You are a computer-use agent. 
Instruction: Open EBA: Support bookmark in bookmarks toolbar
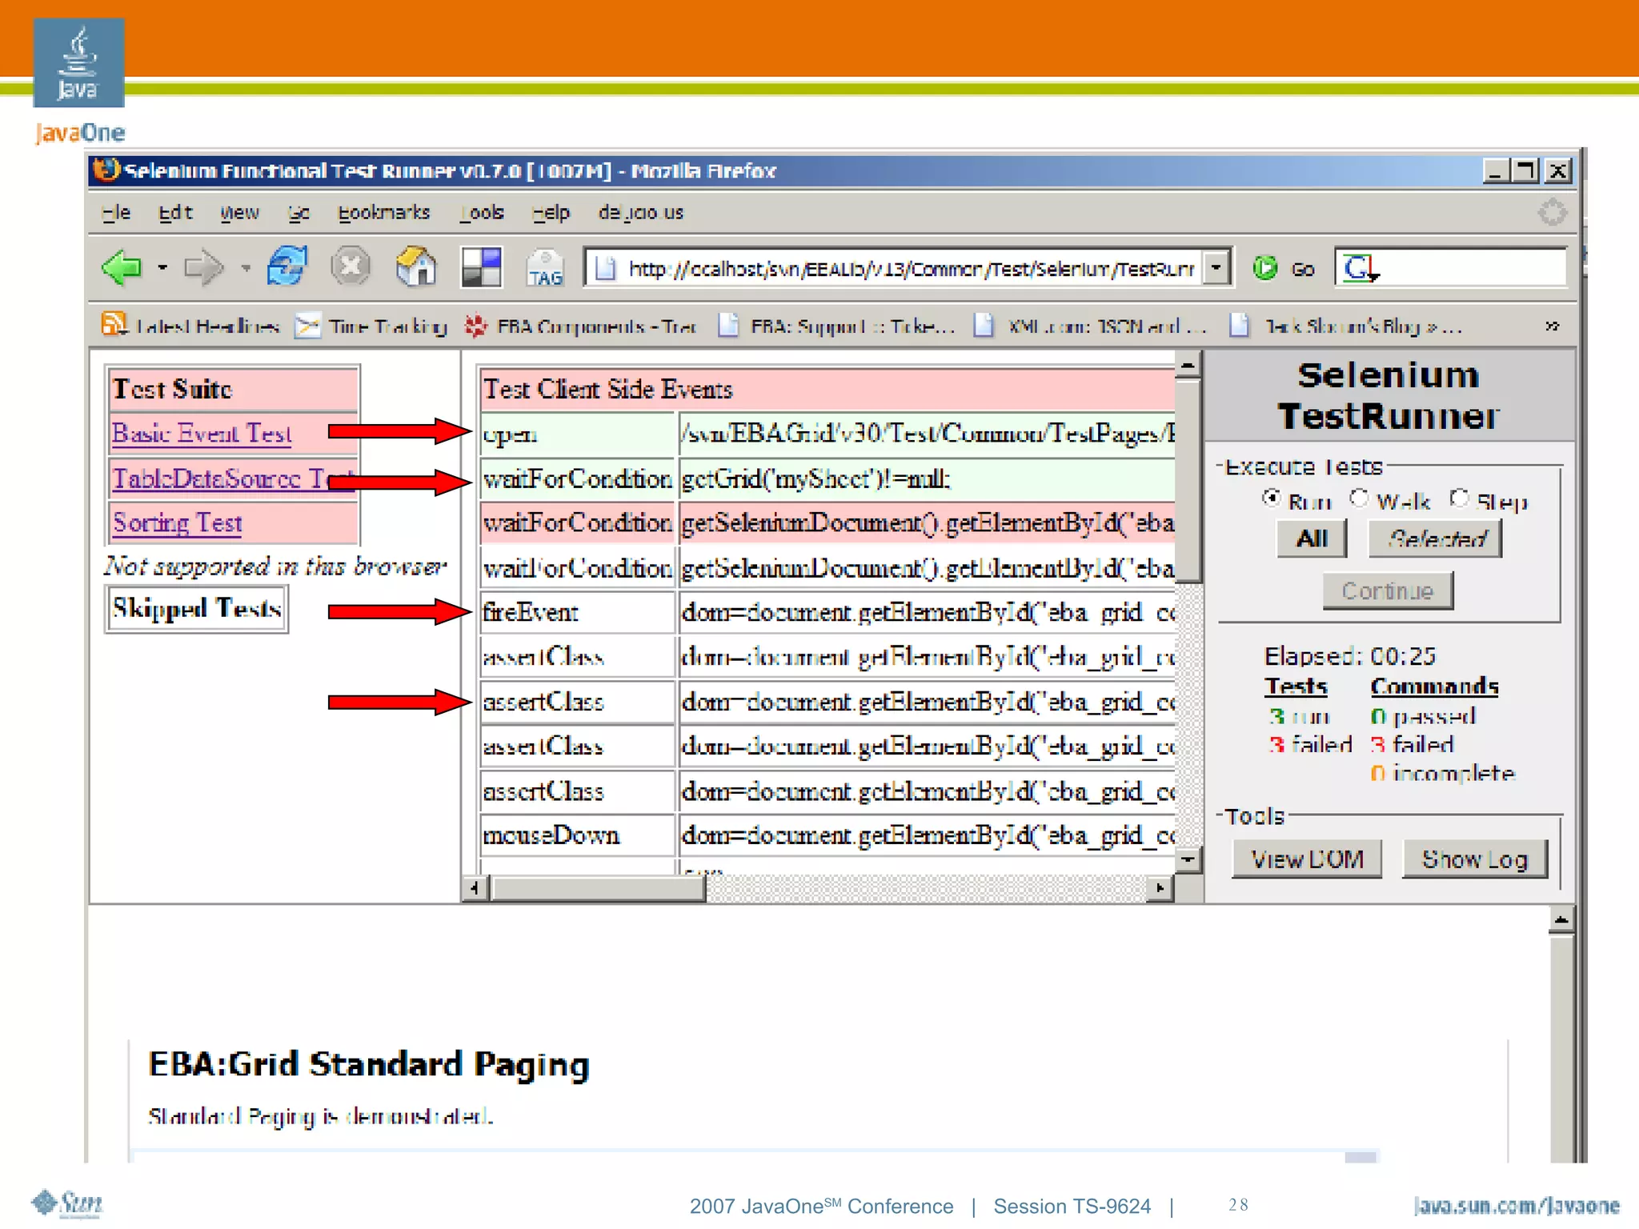(837, 326)
